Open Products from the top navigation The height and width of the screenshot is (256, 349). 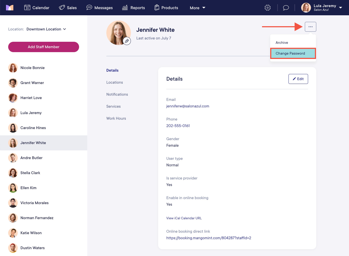[166, 8]
